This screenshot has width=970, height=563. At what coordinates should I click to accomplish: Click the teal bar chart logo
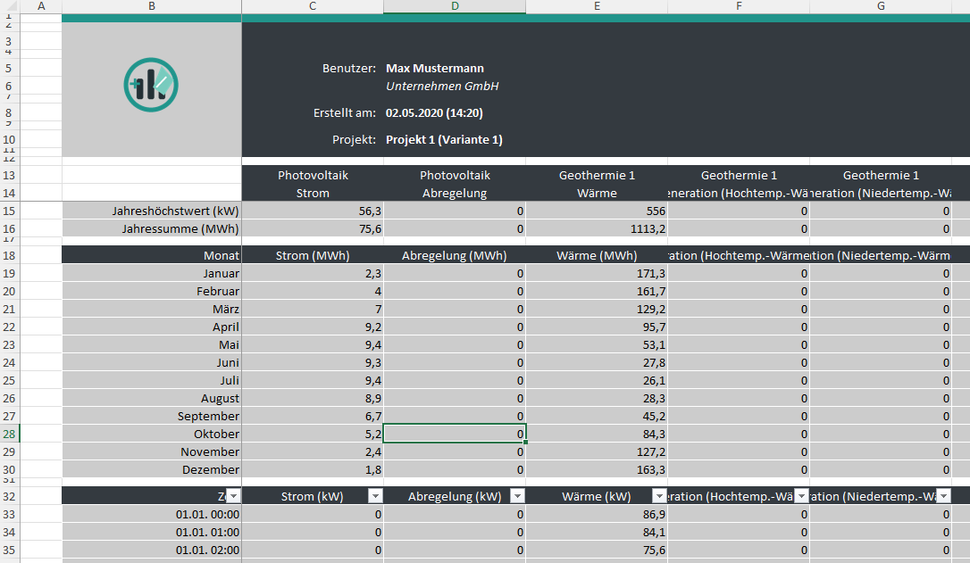(151, 86)
